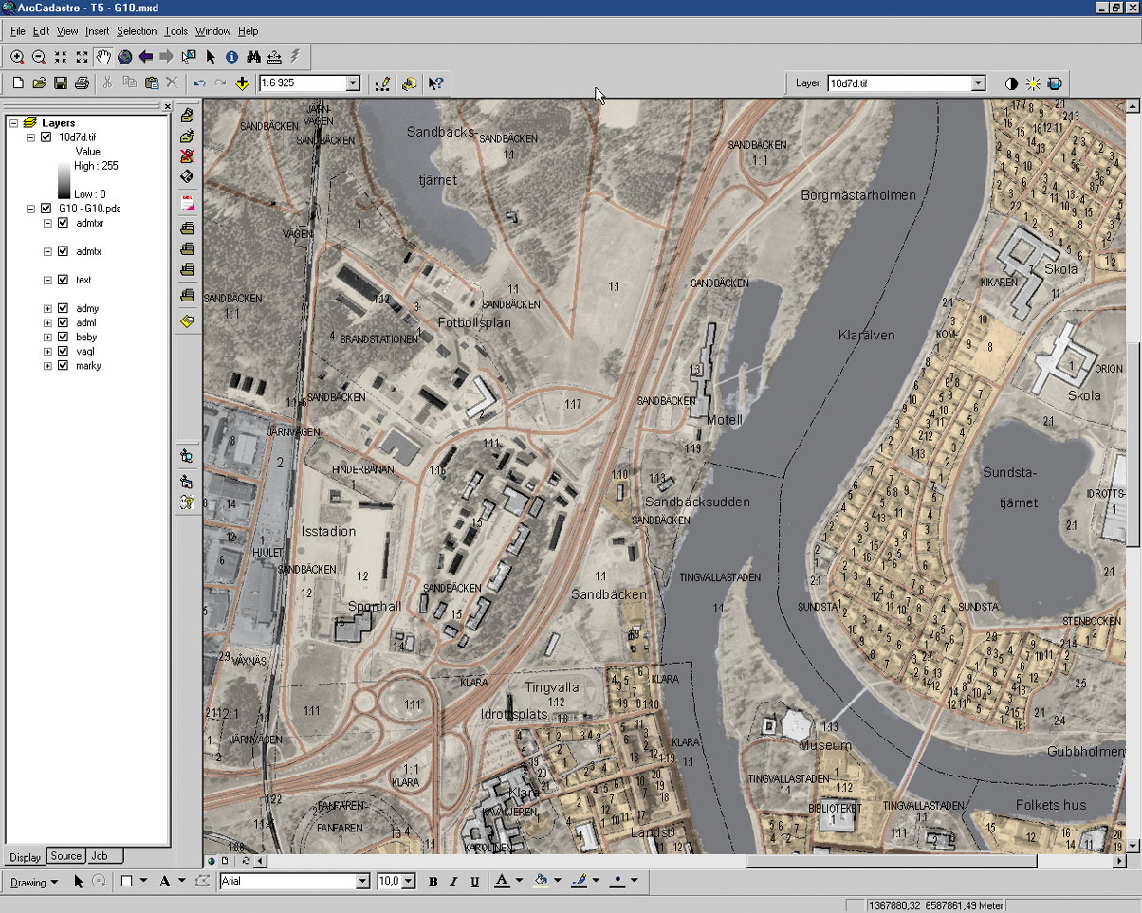The image size is (1142, 913).
Task: Expand the admy layer tree node
Action: pos(47,308)
